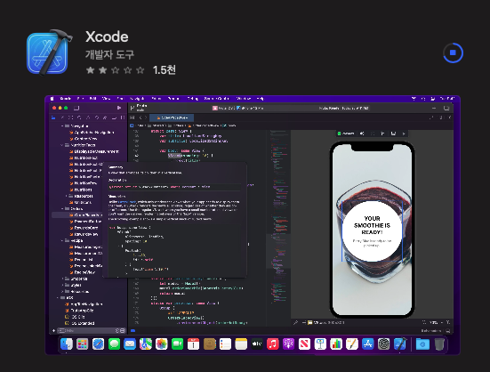The height and width of the screenshot is (372, 490).
Task: Click the Apple logo in the preview's menu bar
Action: coord(52,99)
